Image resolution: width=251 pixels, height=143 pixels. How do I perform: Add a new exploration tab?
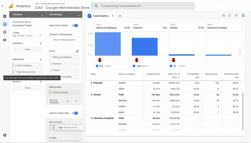[x=120, y=16]
